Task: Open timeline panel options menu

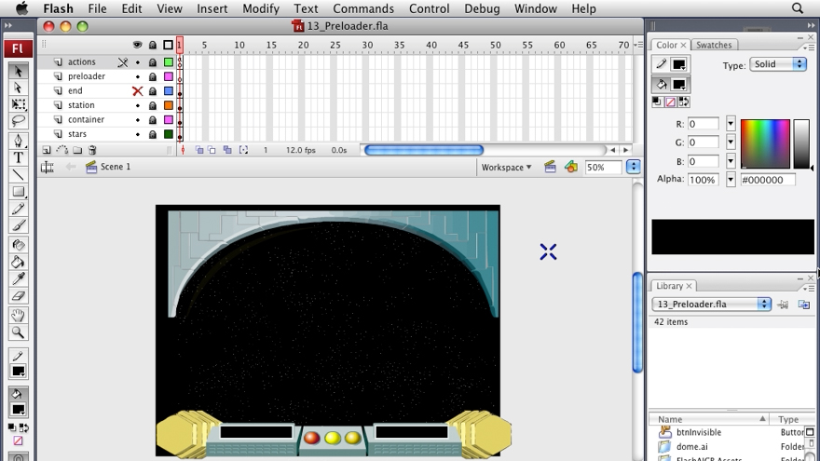Action: click(638, 45)
